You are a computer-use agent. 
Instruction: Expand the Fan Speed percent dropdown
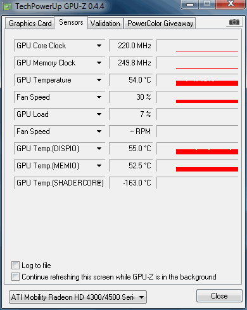tap(99, 97)
